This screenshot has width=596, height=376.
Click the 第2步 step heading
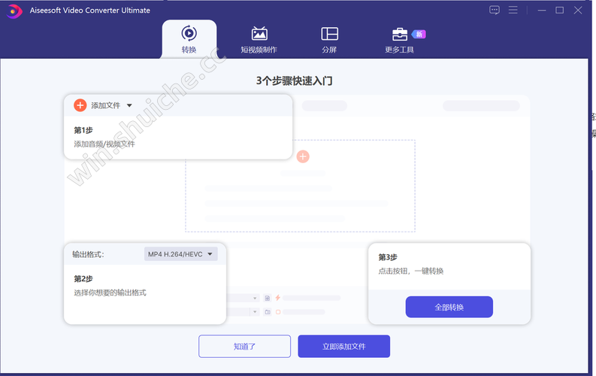[x=83, y=279]
